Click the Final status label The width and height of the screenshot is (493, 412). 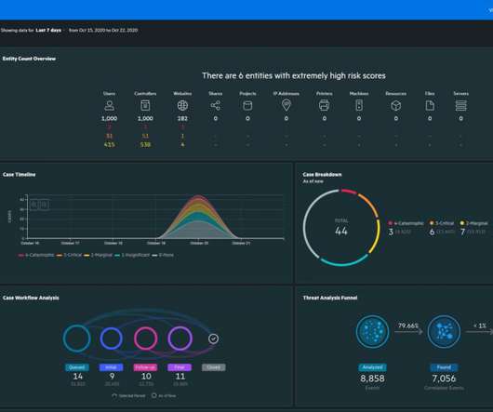click(180, 367)
